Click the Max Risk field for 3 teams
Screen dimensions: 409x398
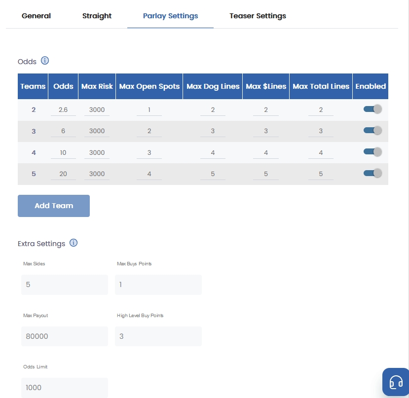(x=97, y=131)
